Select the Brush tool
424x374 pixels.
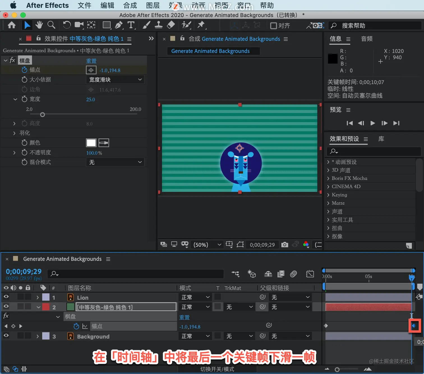146,25
